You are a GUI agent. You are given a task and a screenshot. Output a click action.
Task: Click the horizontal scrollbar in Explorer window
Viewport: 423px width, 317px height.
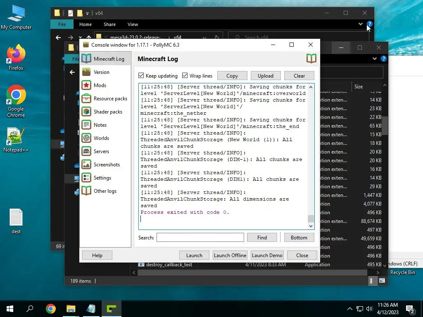click(252, 272)
